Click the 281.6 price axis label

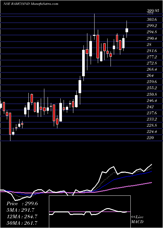click(x=152, y=51)
